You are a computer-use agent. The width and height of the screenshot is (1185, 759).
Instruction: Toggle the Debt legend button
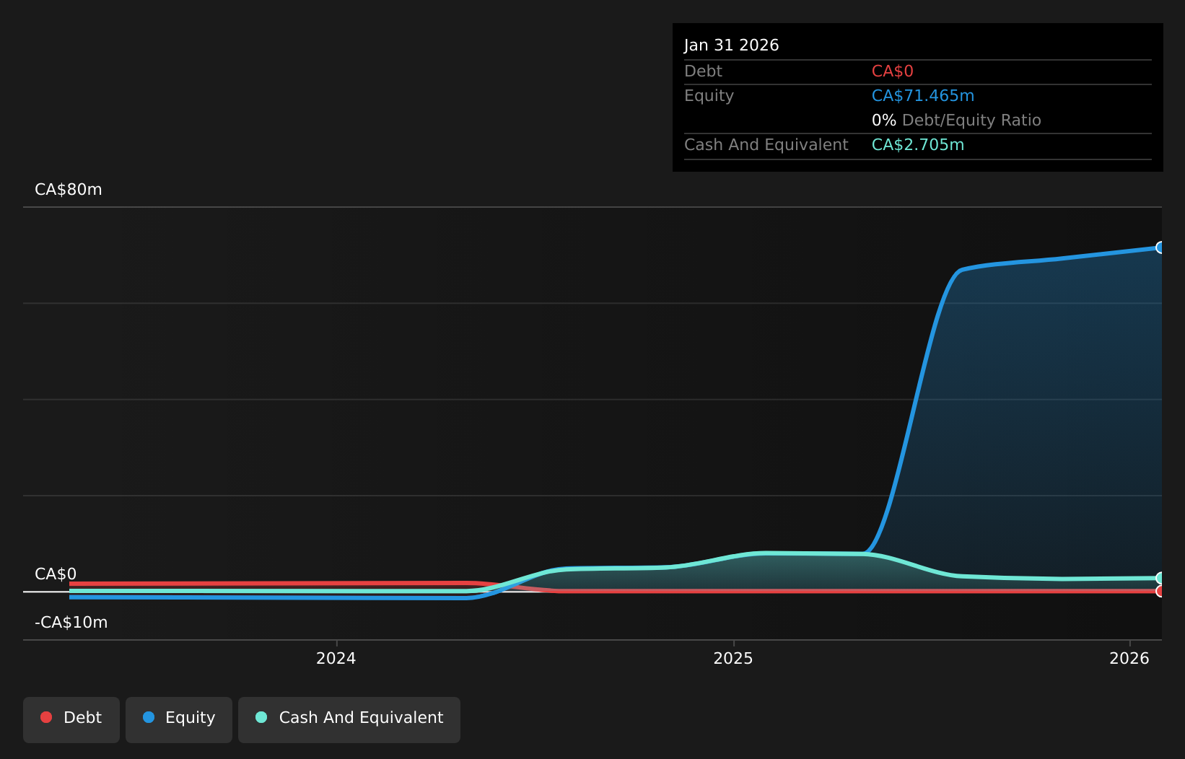coord(71,719)
